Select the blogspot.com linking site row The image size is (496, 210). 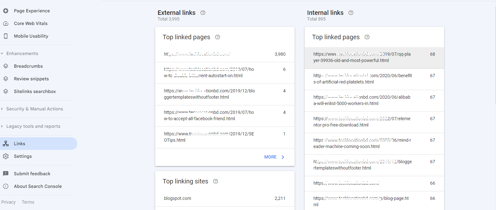coord(225,198)
